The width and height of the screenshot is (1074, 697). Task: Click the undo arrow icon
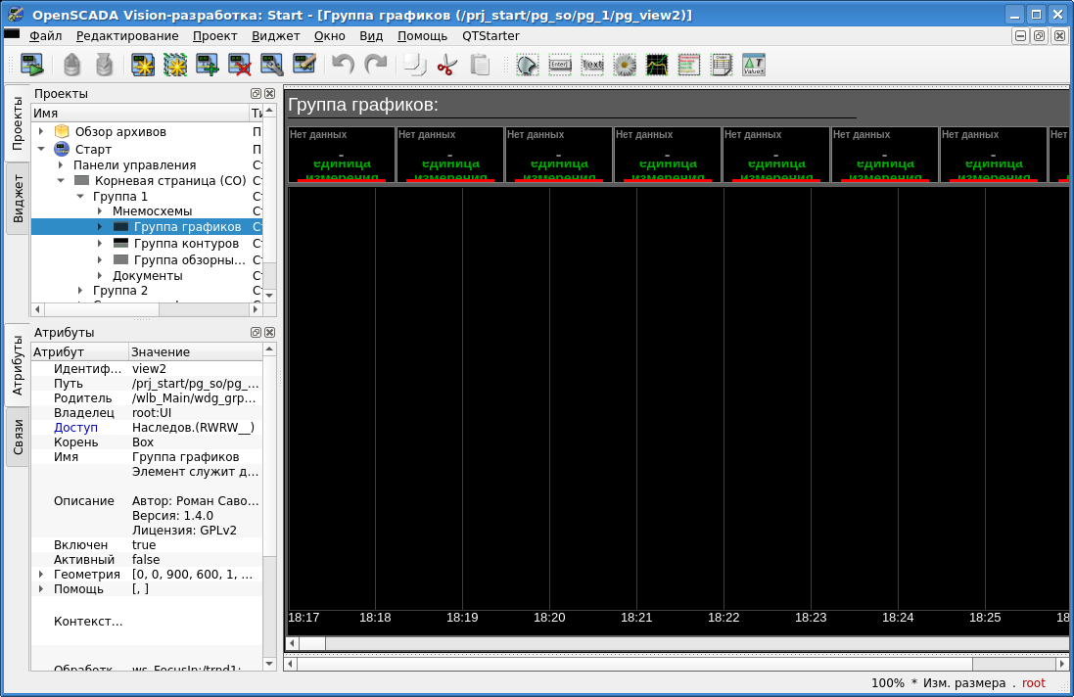[x=343, y=66]
